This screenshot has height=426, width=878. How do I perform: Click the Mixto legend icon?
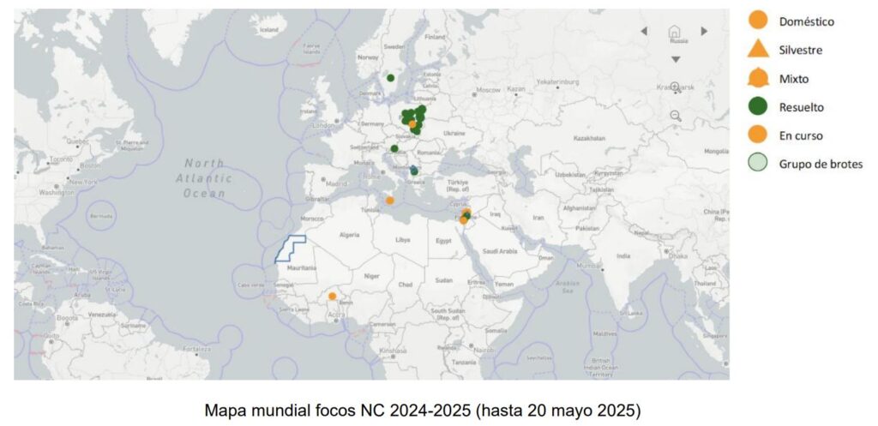pyautogui.click(x=758, y=79)
